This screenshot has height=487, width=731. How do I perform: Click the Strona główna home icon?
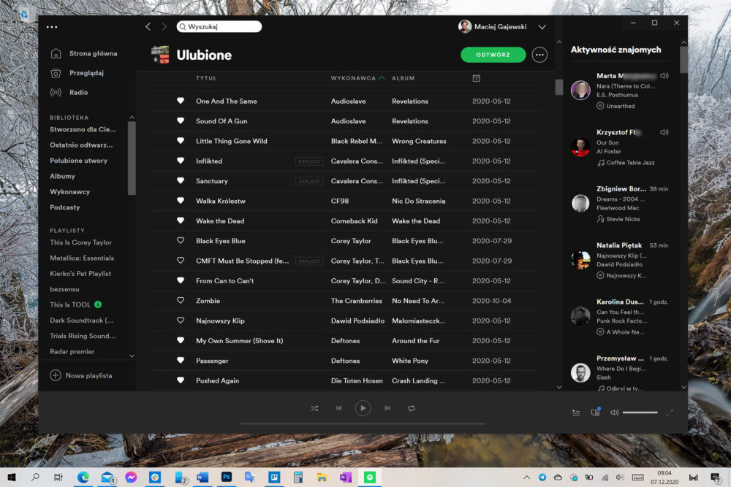(56, 53)
